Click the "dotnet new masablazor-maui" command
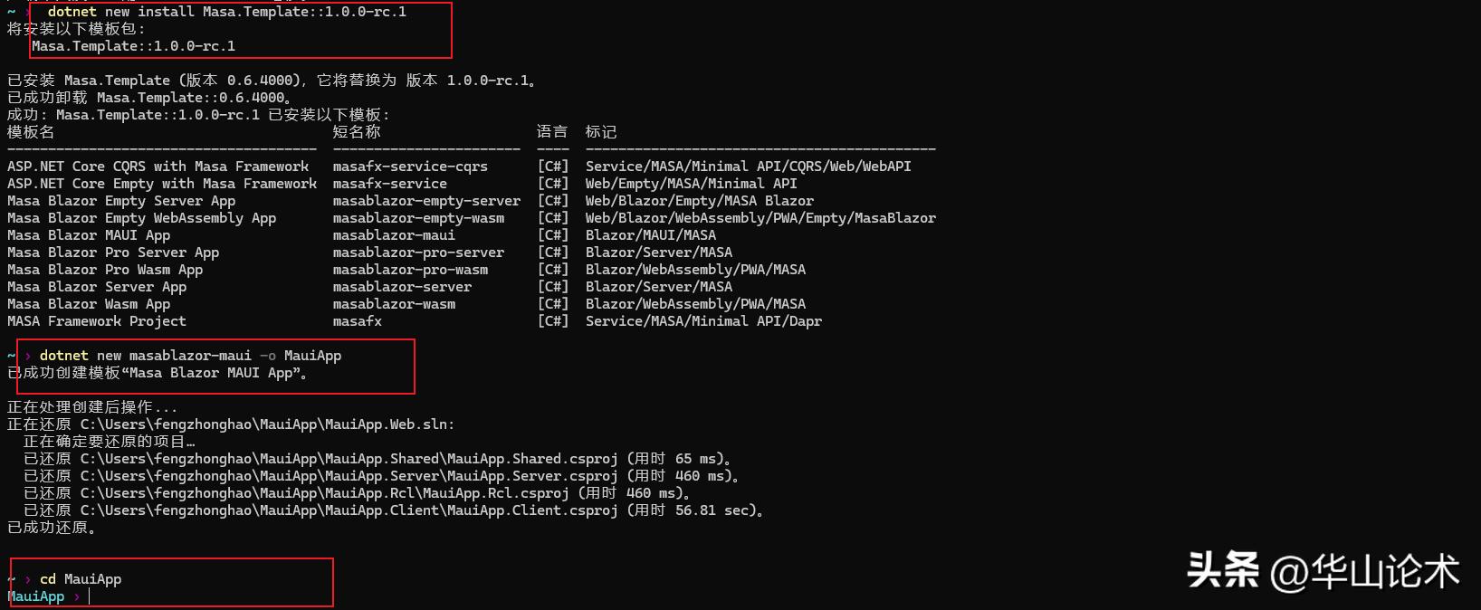The height and width of the screenshot is (610, 1481). pos(190,356)
